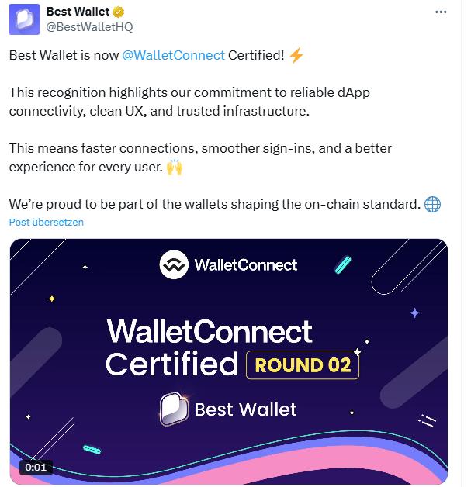Click the Post übersetzen translate link

tap(47, 222)
